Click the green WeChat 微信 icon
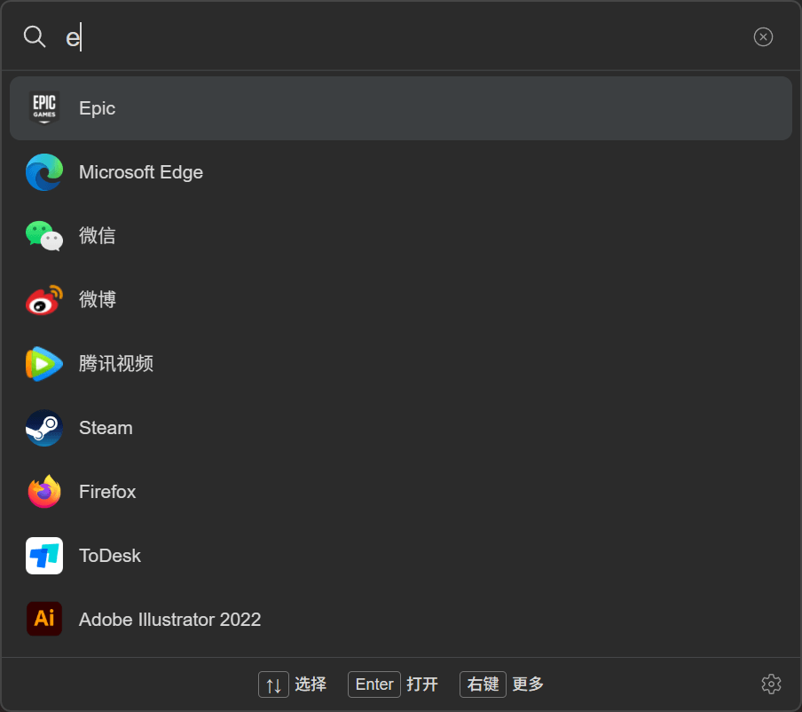This screenshot has height=712, width=802. [44, 236]
